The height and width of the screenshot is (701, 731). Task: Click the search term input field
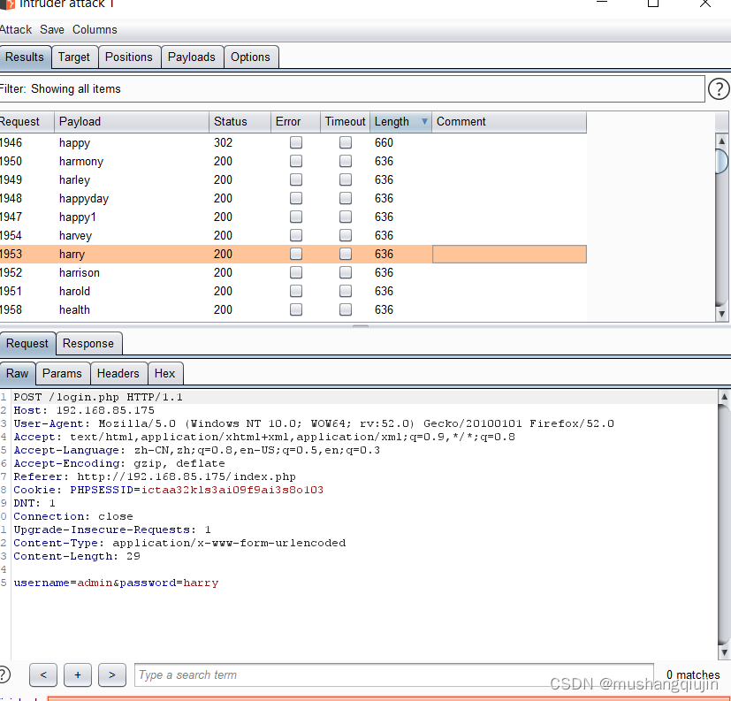point(394,674)
